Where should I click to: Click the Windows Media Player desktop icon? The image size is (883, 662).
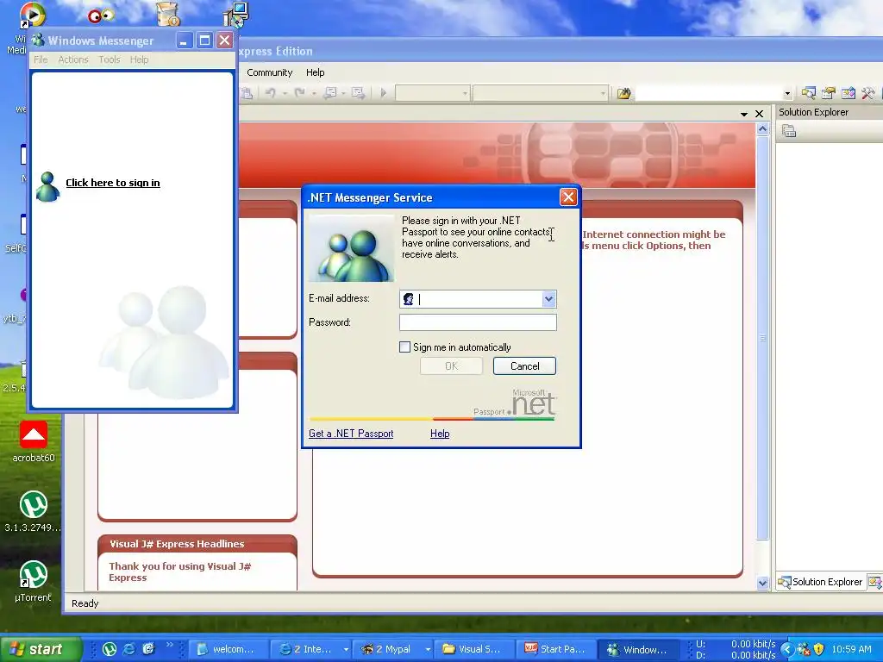pyautogui.click(x=33, y=16)
